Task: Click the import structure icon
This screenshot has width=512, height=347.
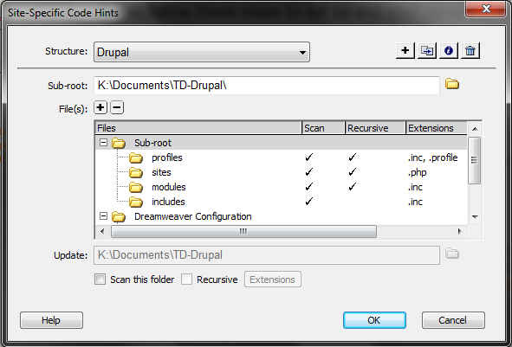Action: pos(427,50)
